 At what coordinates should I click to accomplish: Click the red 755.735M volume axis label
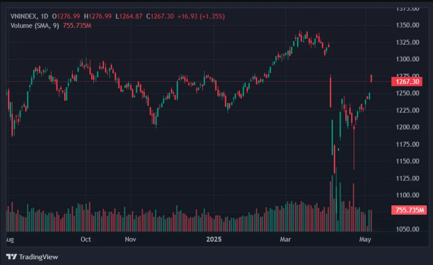[409, 210]
